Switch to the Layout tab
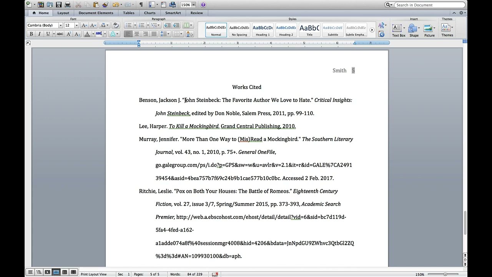The height and width of the screenshot is (277, 492). point(63,13)
